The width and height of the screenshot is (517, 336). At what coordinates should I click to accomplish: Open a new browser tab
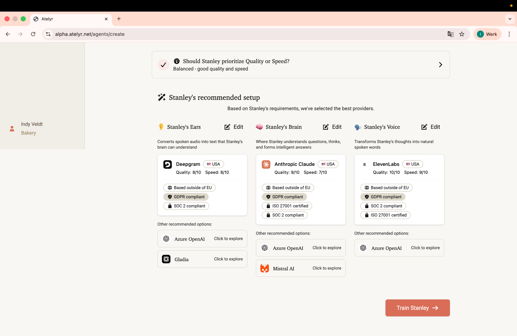(119, 19)
